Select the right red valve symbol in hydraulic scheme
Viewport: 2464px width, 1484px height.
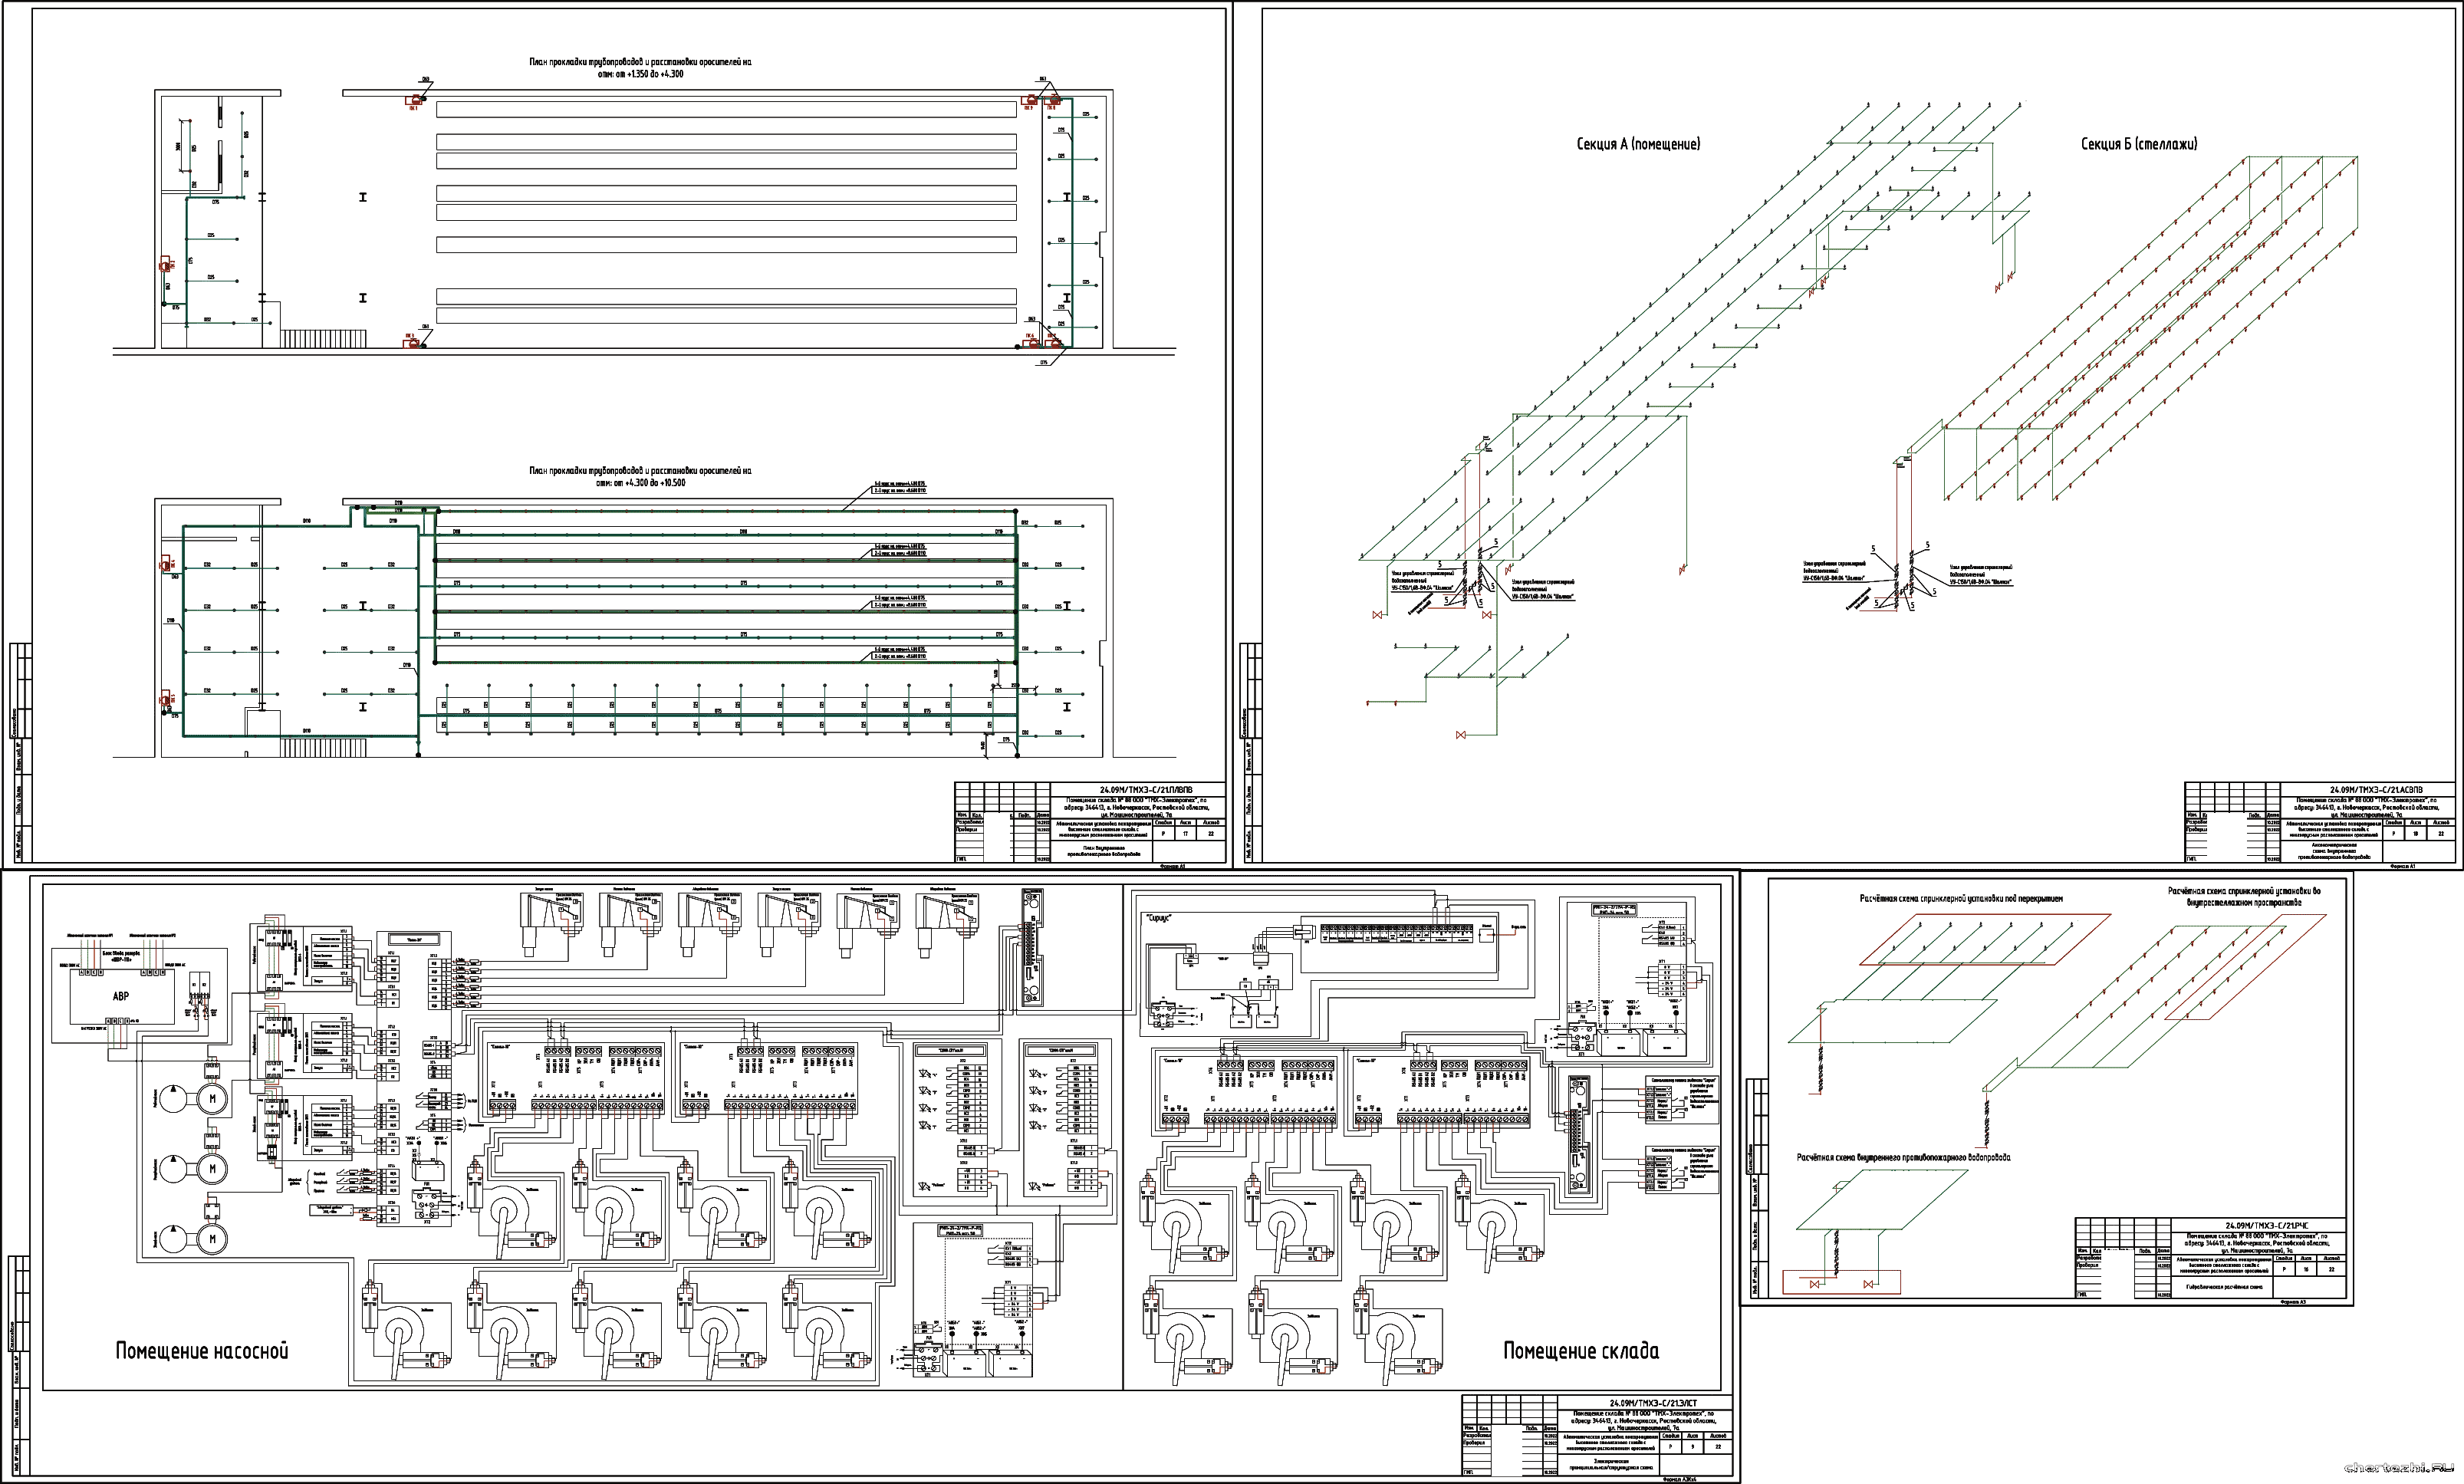click(x=1867, y=1284)
